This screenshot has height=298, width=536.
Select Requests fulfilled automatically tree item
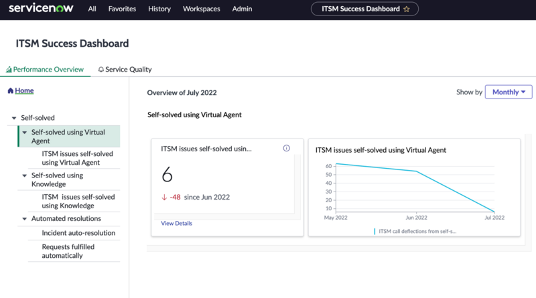click(x=68, y=251)
